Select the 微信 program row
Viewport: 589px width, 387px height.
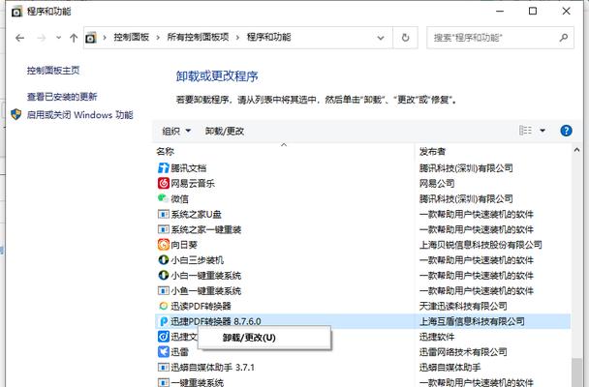(362, 198)
